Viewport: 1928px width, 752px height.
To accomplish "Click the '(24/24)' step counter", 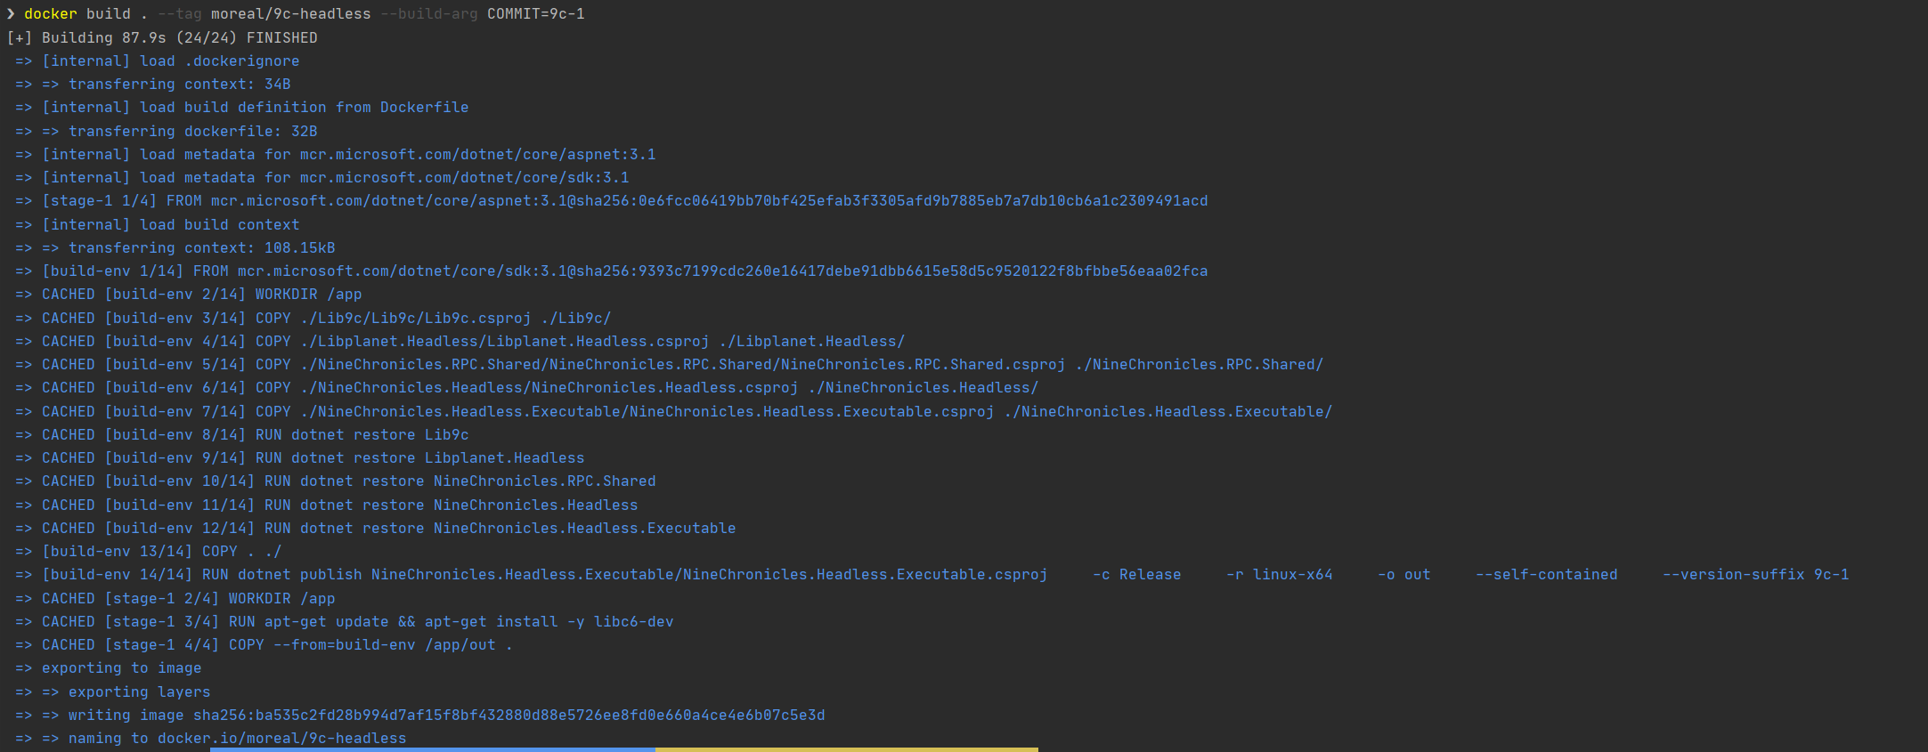I will click(207, 37).
